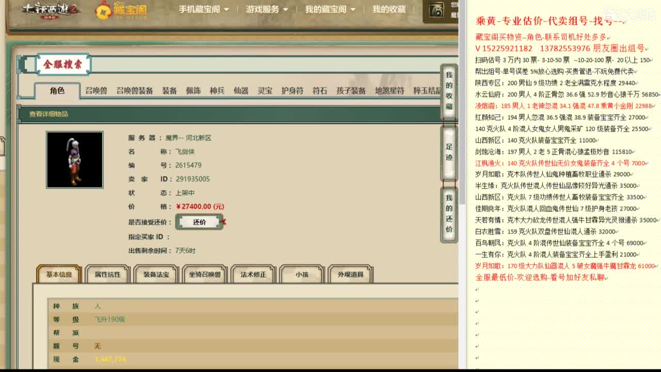Switch to the 坐骑召唤兽 tab
Image resolution: width=661 pixels, height=372 pixels.
[x=205, y=274]
